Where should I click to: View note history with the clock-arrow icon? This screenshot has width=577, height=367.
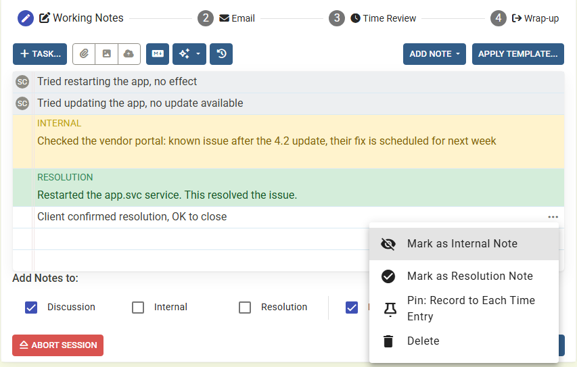221,54
